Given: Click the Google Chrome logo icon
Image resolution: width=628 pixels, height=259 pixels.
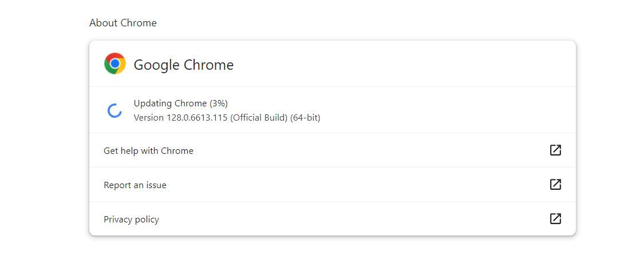Looking at the screenshot, I should click(115, 63).
